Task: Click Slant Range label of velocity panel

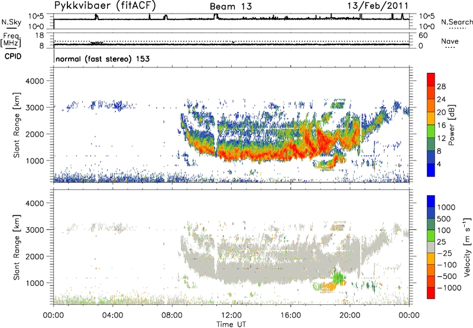Action: 17,247
